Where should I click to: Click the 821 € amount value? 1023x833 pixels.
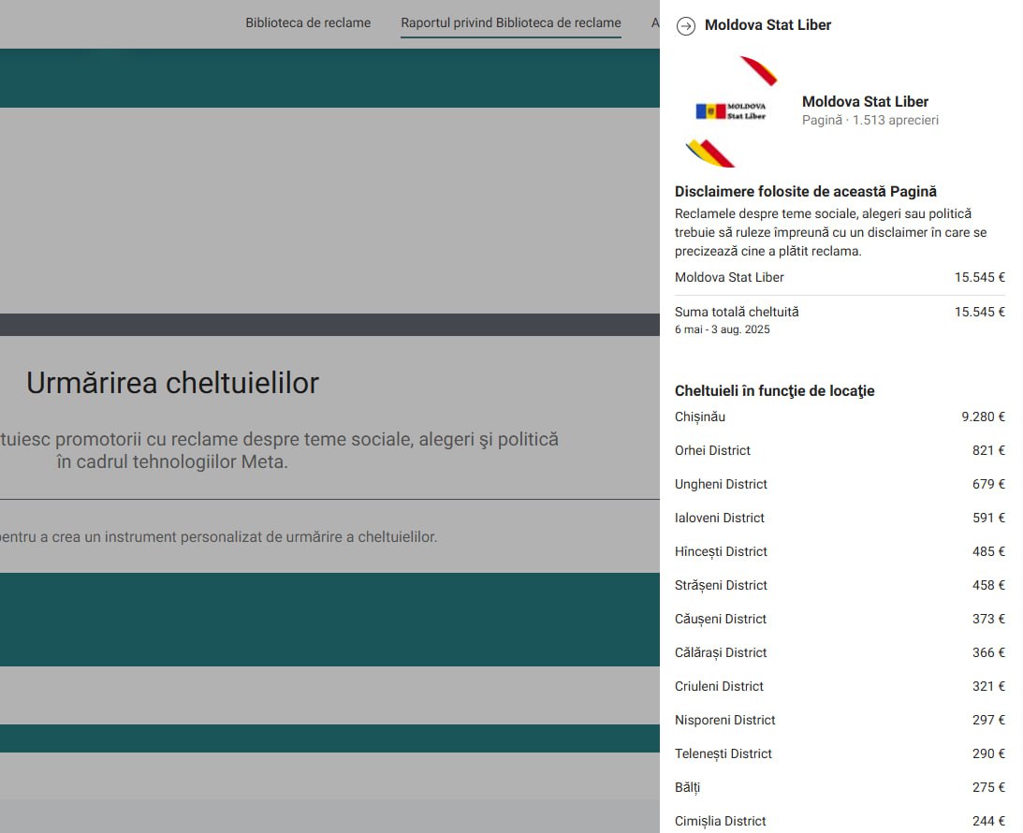click(988, 451)
